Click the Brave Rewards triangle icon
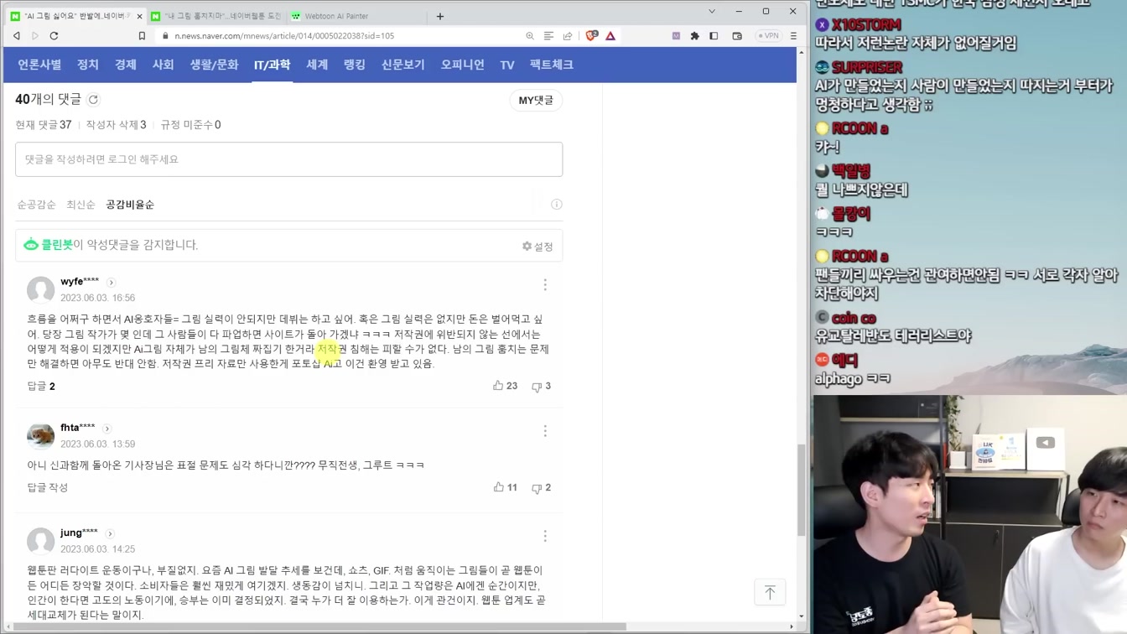Viewport: 1127px width, 634px height. tap(610, 36)
